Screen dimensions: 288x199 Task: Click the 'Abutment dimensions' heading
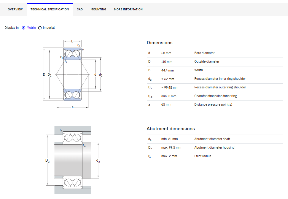tap(171, 129)
